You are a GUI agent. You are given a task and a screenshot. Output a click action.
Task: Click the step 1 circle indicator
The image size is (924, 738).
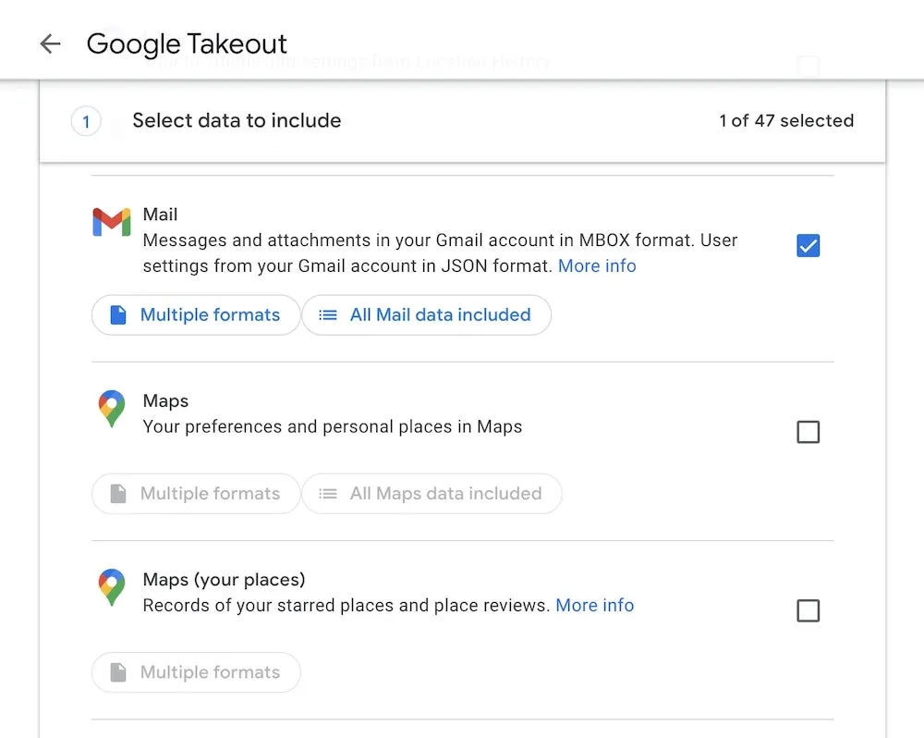(86, 121)
